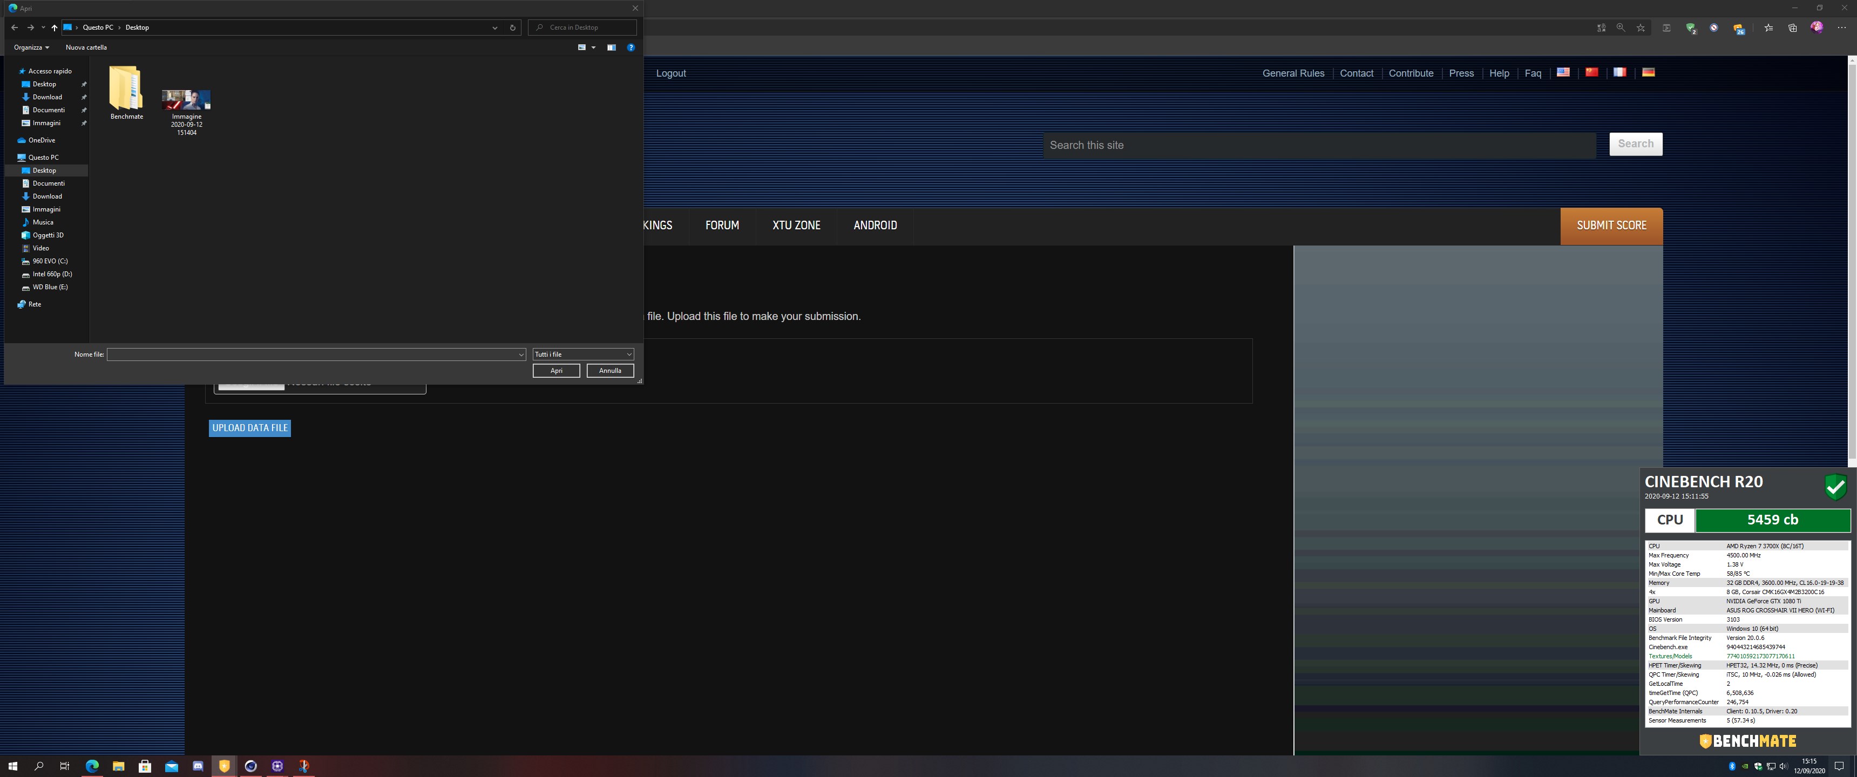The image size is (1857, 777).
Task: Switch site language to English flag
Action: (x=1563, y=72)
